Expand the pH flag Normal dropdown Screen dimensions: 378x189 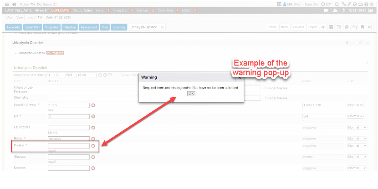[355, 116]
